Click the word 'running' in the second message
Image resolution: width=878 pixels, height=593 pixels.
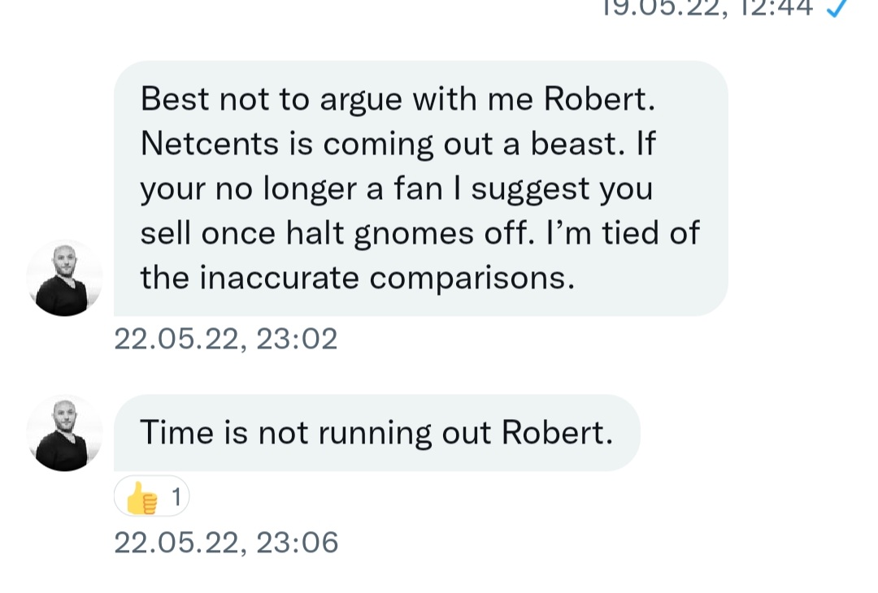point(375,433)
